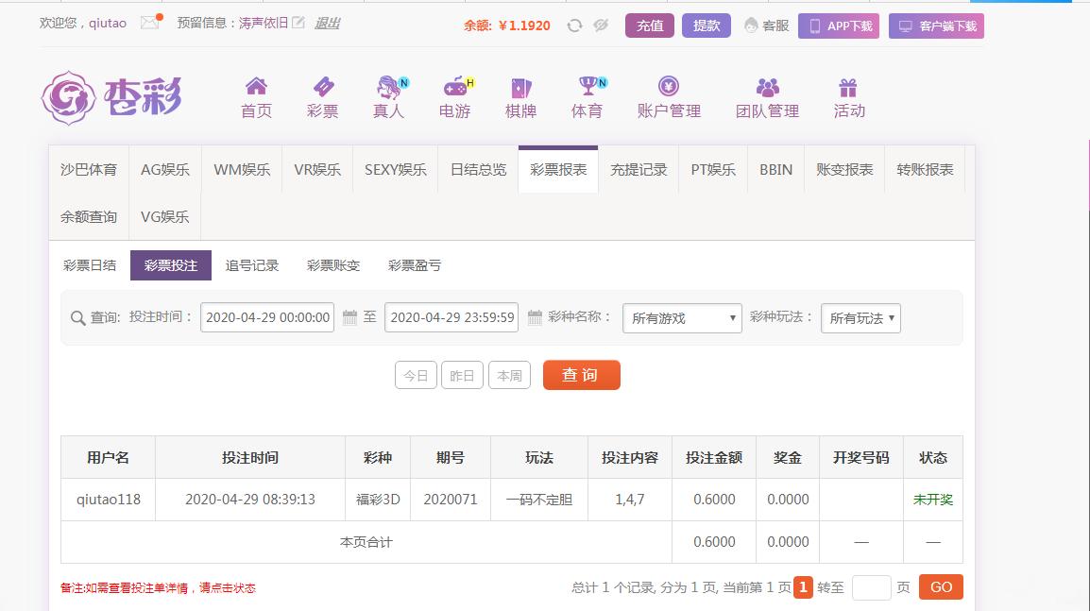Image resolution: width=1090 pixels, height=611 pixels.
Task: Open the 体育 trophy icon
Action: pos(589,86)
